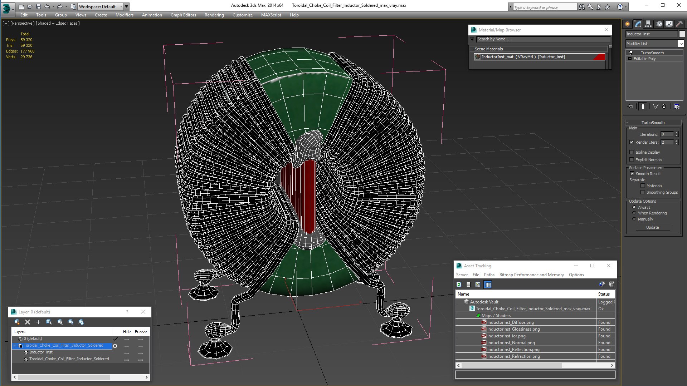
Task: Click the Perspective viewport label
Action: pyautogui.click(x=23, y=23)
